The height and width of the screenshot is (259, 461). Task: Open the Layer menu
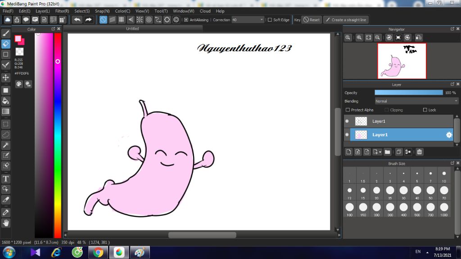point(43,11)
